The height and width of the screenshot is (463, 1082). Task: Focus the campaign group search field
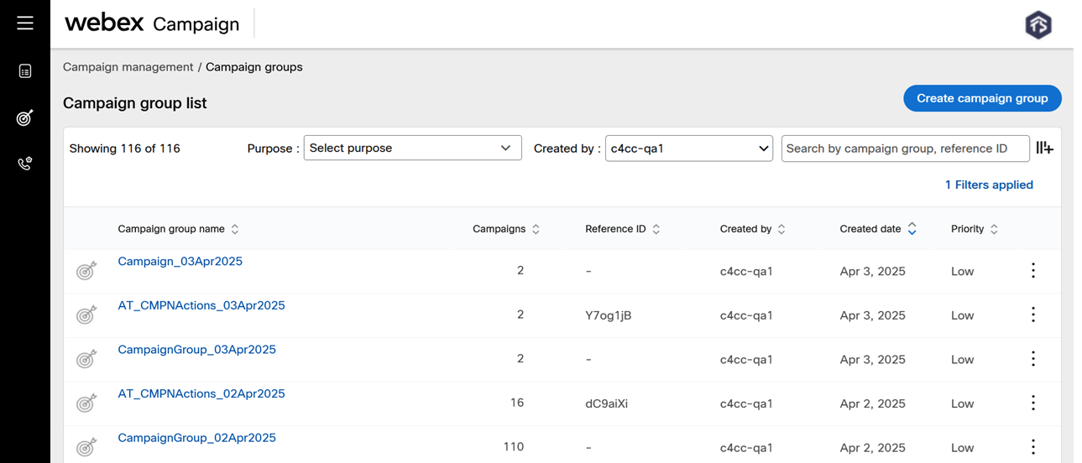[905, 148]
